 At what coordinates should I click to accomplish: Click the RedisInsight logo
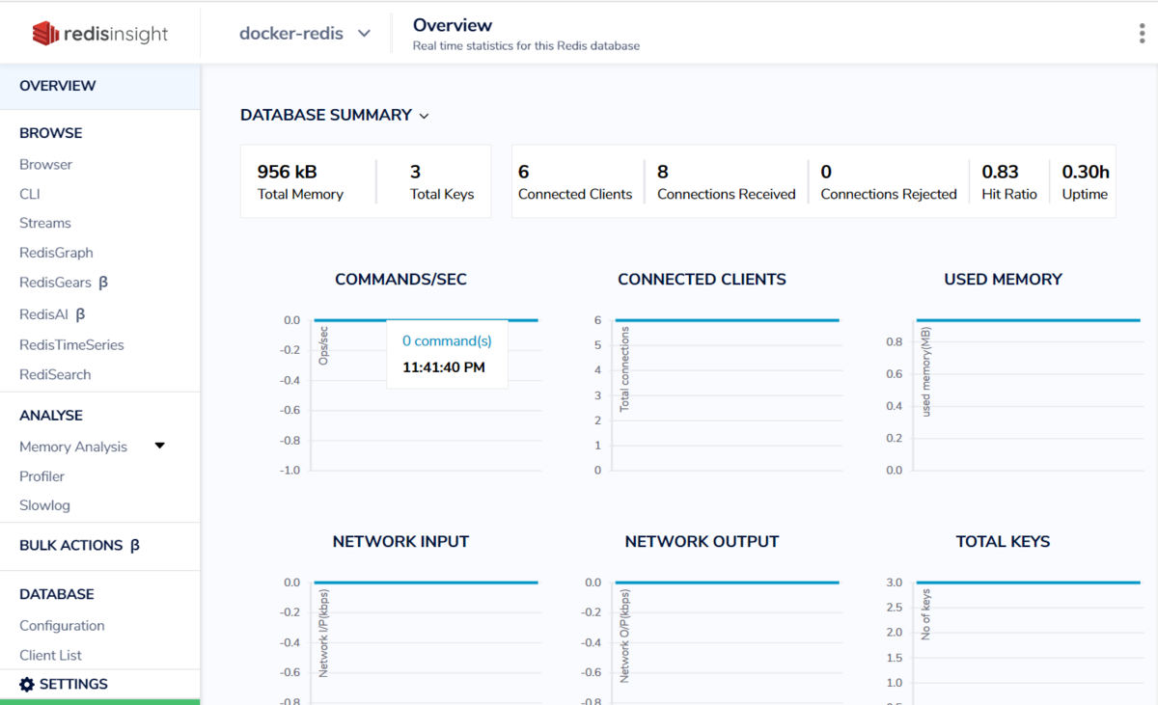click(x=100, y=34)
